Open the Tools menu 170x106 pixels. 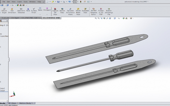pyautogui.click(x=25, y=2)
